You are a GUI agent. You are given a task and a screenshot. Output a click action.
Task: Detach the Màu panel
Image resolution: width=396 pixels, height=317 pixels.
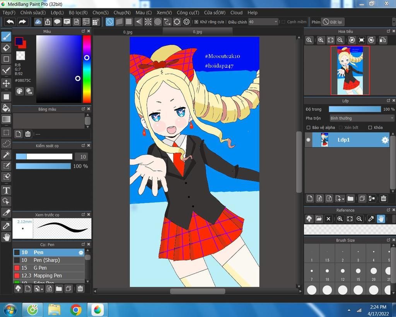(83, 31)
